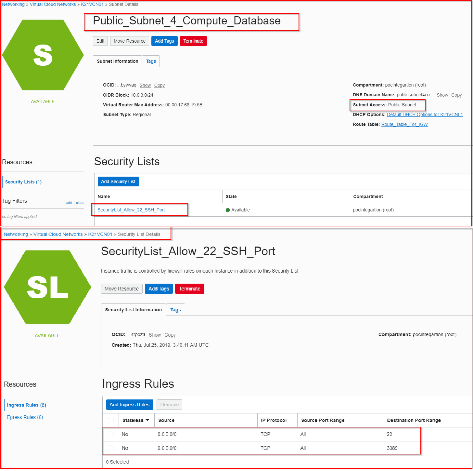Open Default DHCP Options for K21VCN01
This screenshot has height=471, width=473.
[x=425, y=114]
